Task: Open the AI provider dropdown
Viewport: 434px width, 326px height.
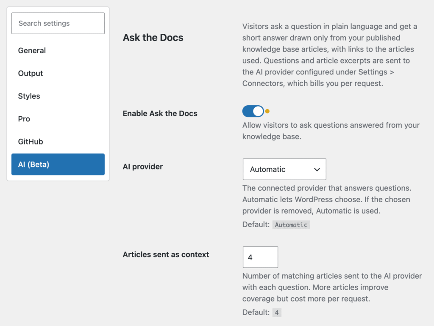Action: (284, 169)
